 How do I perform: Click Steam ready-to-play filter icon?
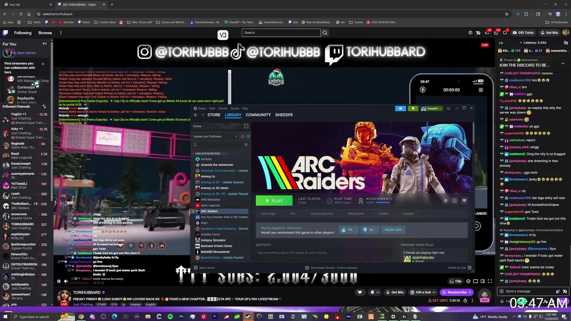[x=248, y=136]
